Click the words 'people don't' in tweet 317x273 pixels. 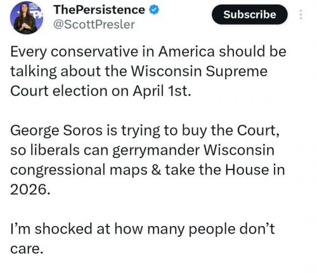231,229
